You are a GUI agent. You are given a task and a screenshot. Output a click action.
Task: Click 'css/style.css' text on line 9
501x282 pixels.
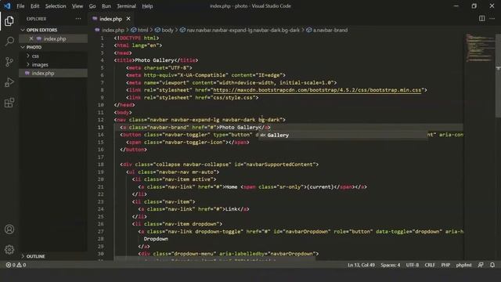coord(234,97)
